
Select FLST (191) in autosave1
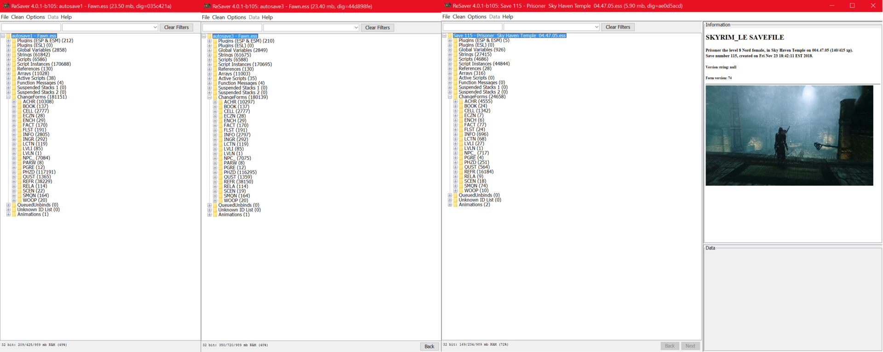pyautogui.click(x=34, y=130)
